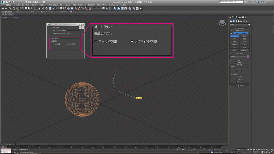The height and width of the screenshot is (154, 274).
Task: Select the Unlink Selection tool
Action: pos(14,8)
